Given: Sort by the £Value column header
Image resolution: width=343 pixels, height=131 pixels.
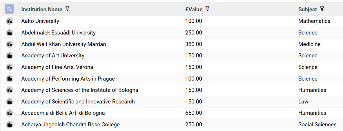Looking at the screenshot, I should coord(194,10).
